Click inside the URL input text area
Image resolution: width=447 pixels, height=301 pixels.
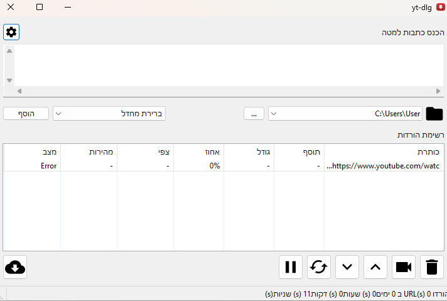tap(229, 65)
